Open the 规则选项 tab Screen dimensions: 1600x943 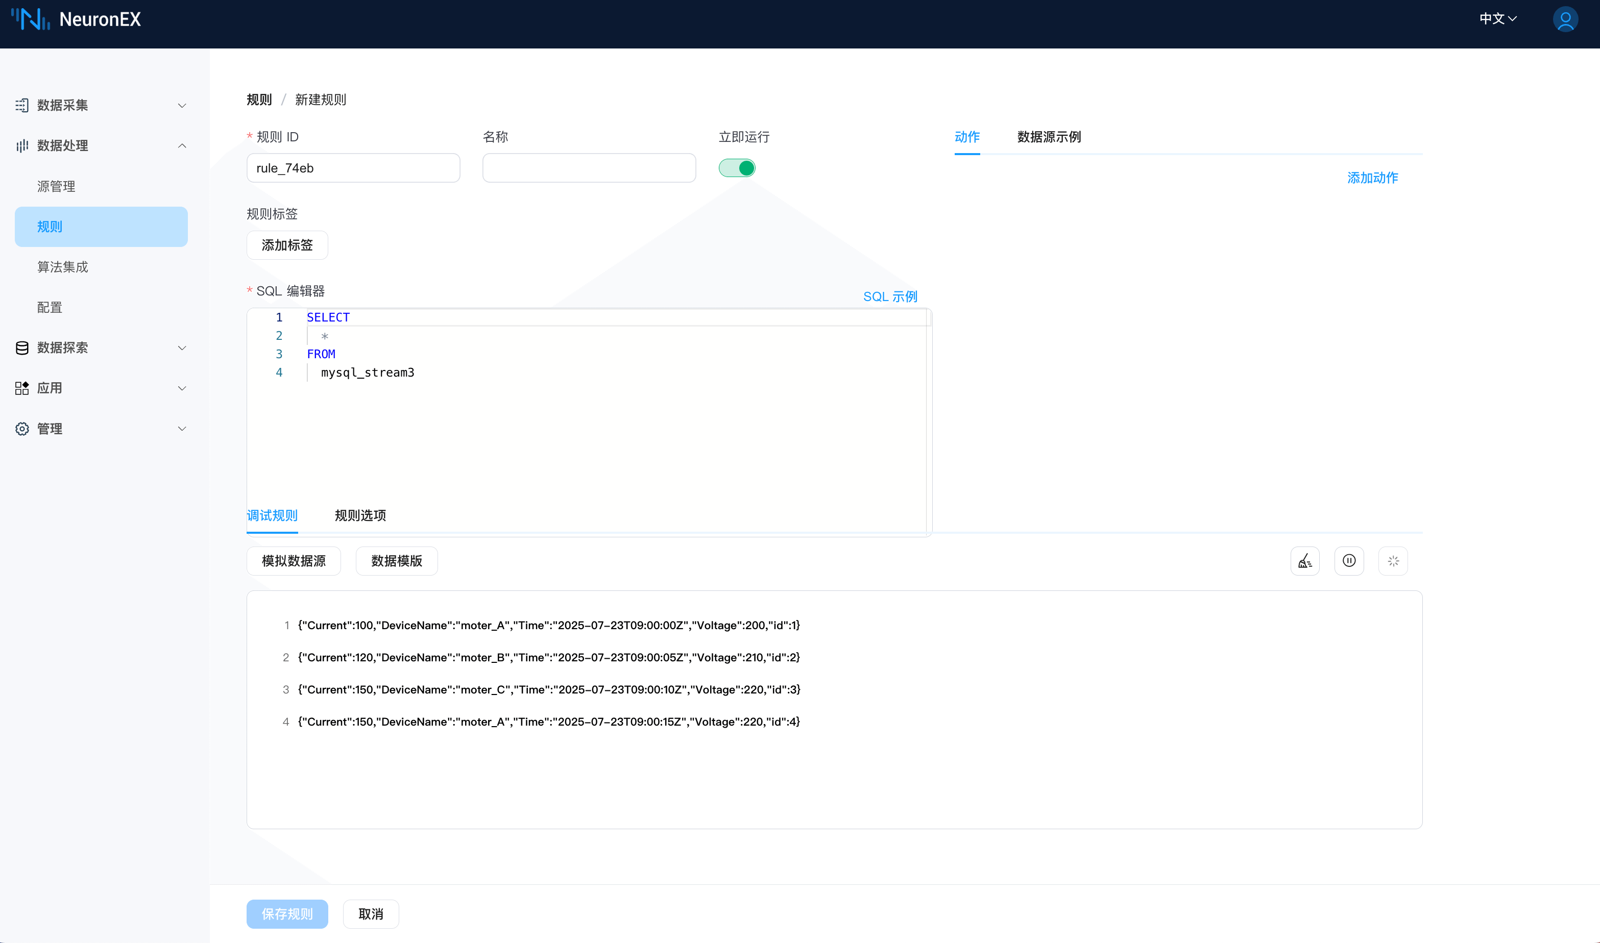[359, 515]
